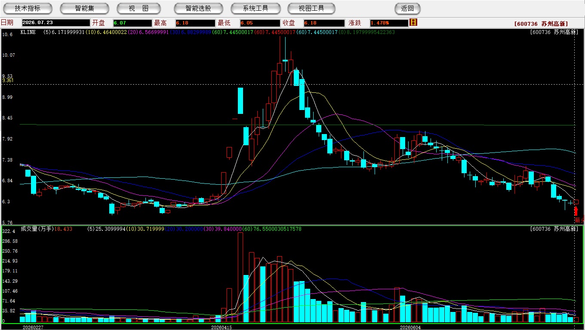The width and height of the screenshot is (585, 330).
Task: Open the 视图 menu
Action: [x=139, y=8]
